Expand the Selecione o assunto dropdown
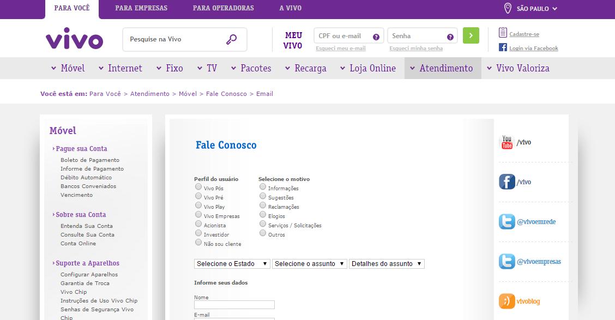The height and width of the screenshot is (320, 615). [x=310, y=264]
